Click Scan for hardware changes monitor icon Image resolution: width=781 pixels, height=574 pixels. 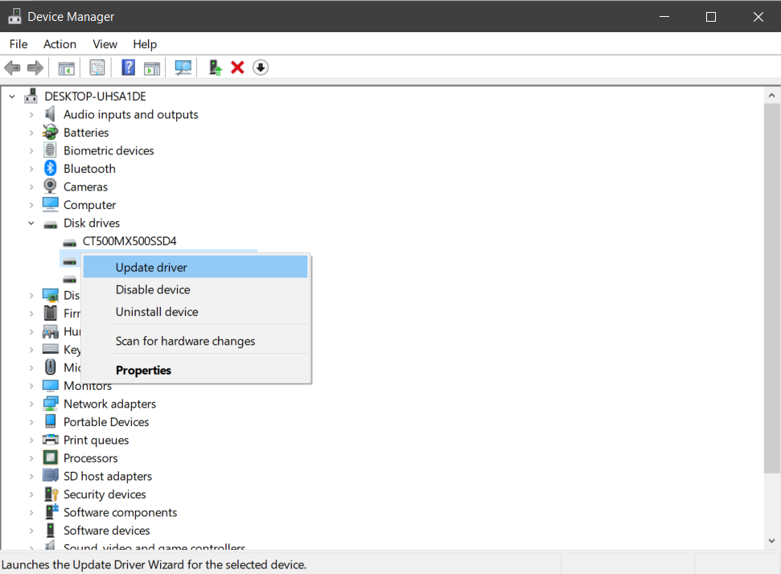pos(183,68)
